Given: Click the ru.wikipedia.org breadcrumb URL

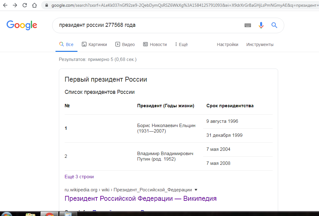Looking at the screenshot, I should point(128,190).
